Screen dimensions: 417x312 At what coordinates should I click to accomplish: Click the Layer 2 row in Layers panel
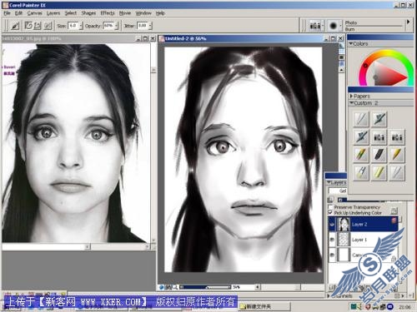(x=364, y=225)
